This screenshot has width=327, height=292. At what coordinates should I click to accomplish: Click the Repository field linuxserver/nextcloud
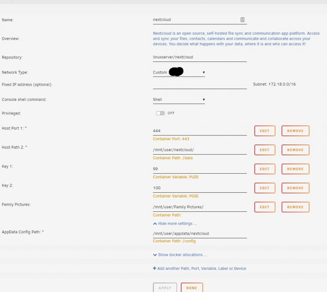tap(200, 57)
